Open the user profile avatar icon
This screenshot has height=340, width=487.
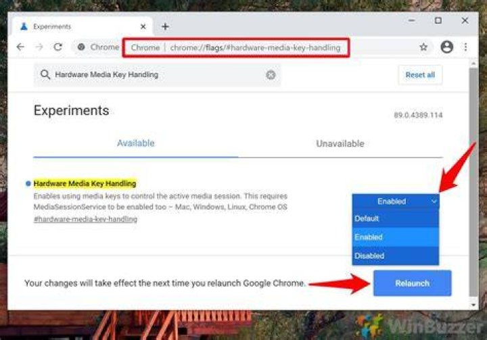click(446, 47)
